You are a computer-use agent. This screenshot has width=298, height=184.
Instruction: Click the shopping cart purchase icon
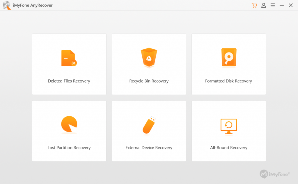pyautogui.click(x=254, y=5)
